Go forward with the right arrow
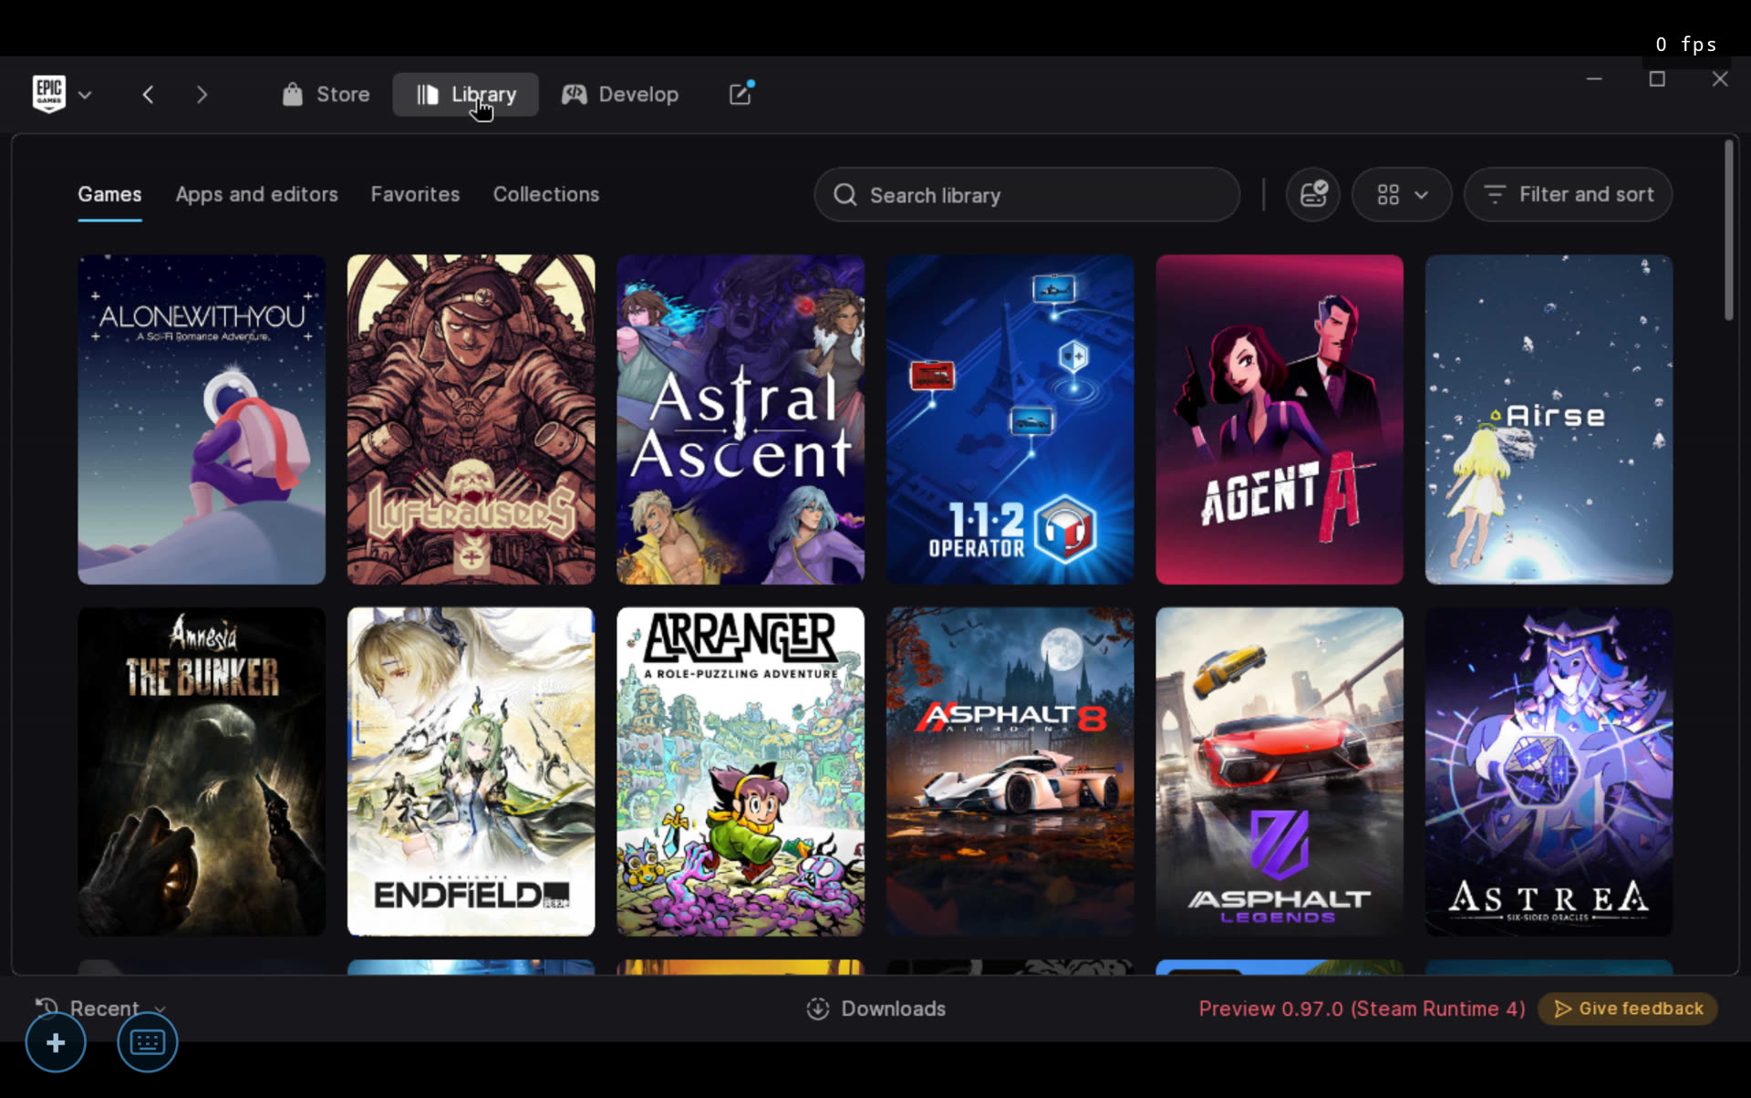 (202, 95)
